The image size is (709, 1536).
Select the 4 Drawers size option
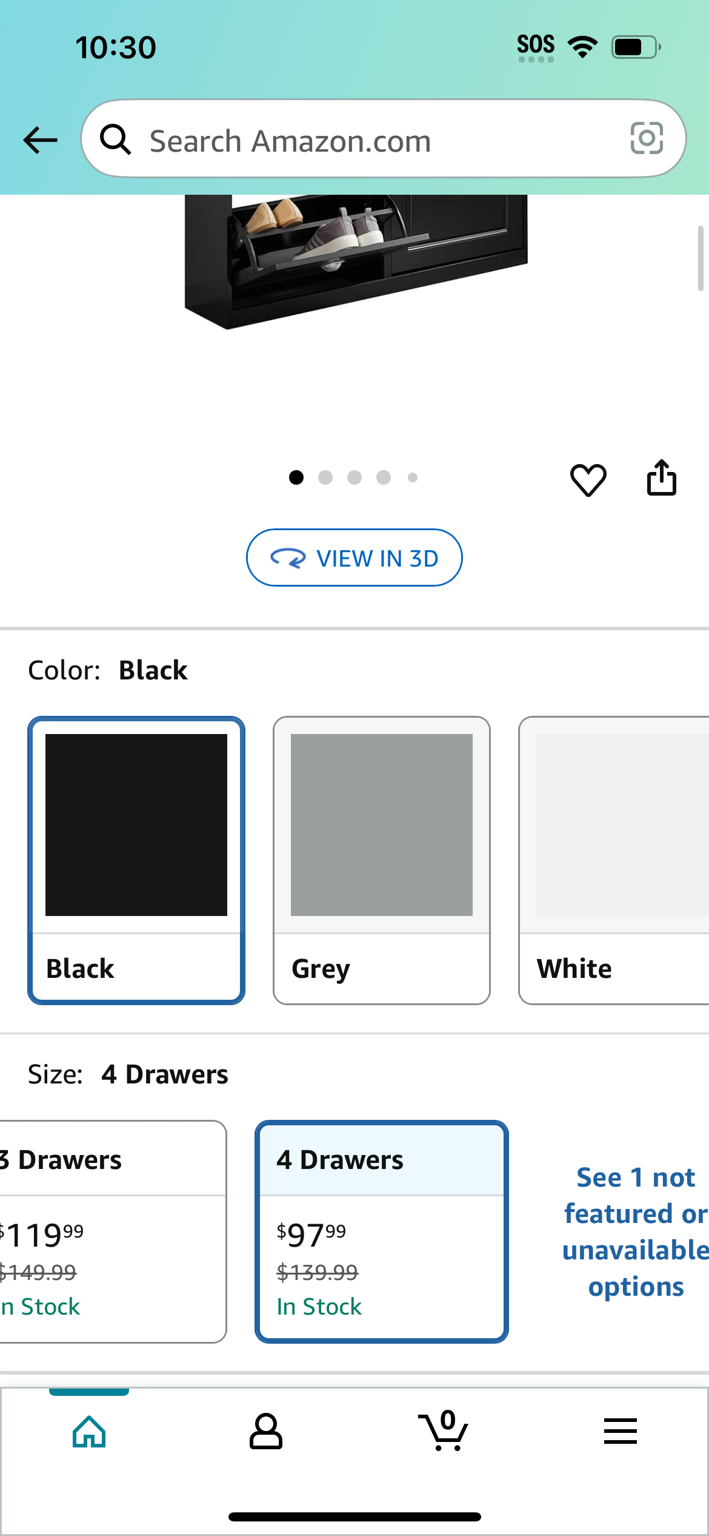point(382,1231)
